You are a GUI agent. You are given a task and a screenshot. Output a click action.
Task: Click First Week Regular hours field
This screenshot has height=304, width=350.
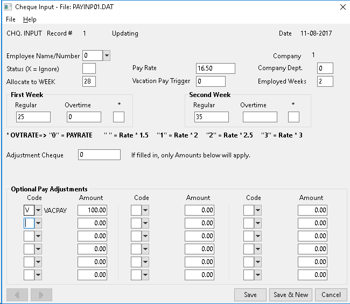tap(33, 117)
